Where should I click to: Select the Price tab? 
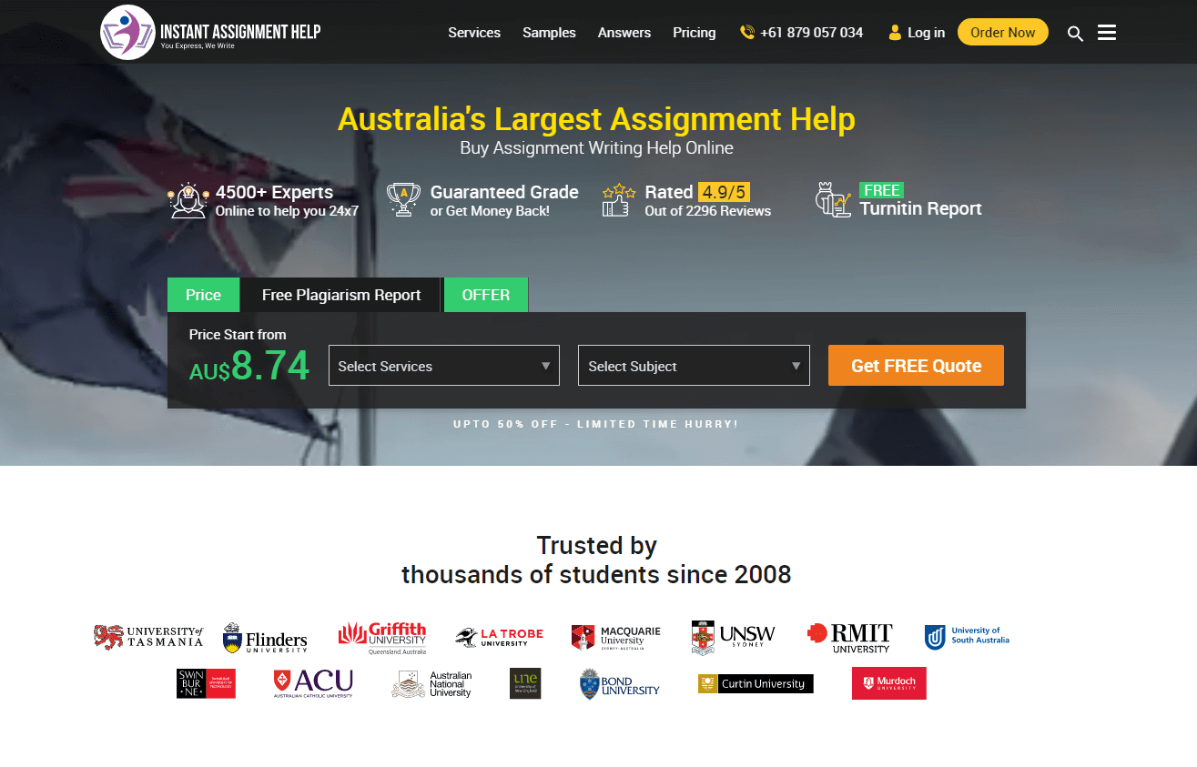point(203,295)
